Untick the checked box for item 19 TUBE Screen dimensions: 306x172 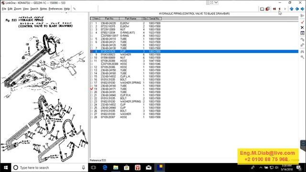coord(92,89)
